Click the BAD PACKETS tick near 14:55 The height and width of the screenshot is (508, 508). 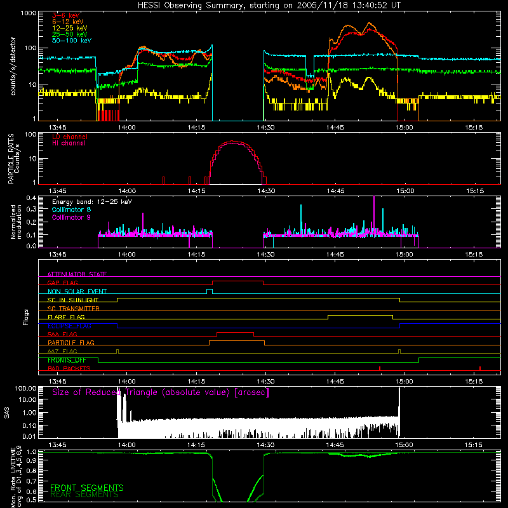(379, 368)
